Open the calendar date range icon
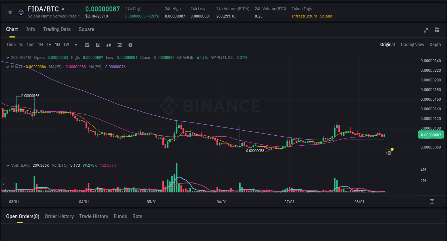The width and height of the screenshot is (447, 241). [x=87, y=45]
